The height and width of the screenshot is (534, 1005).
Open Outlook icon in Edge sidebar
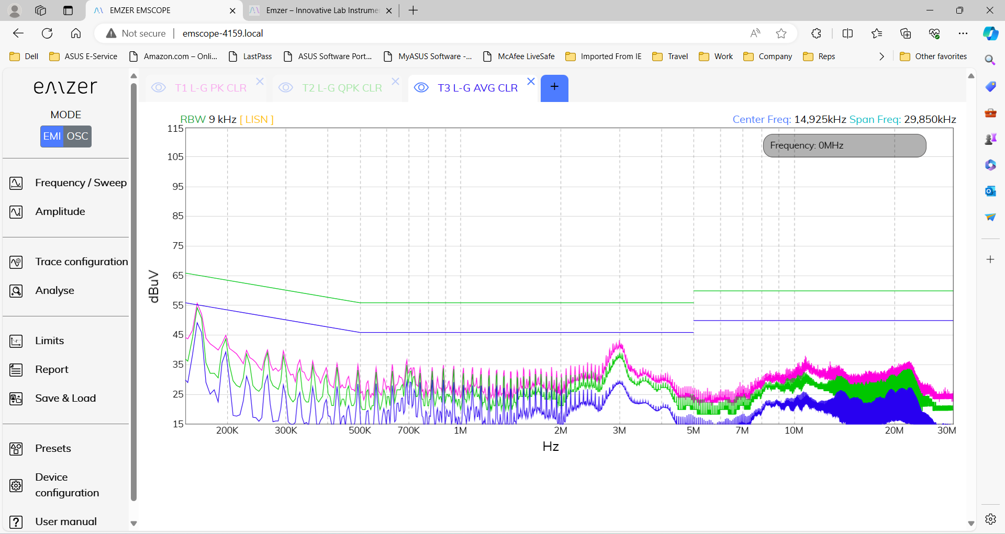[x=990, y=191]
